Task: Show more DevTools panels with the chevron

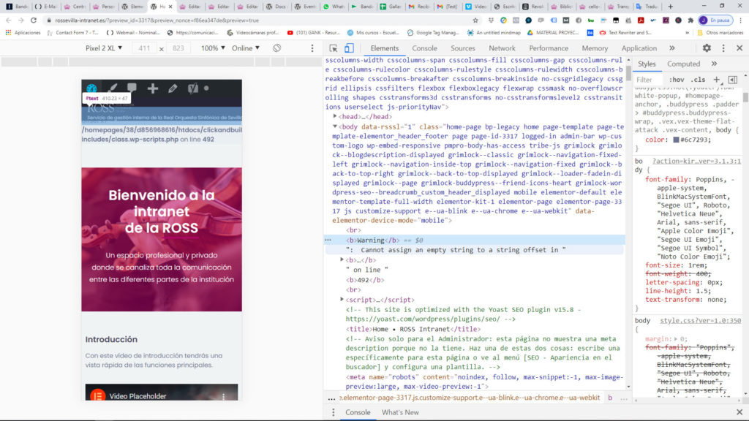Action: pyautogui.click(x=672, y=48)
